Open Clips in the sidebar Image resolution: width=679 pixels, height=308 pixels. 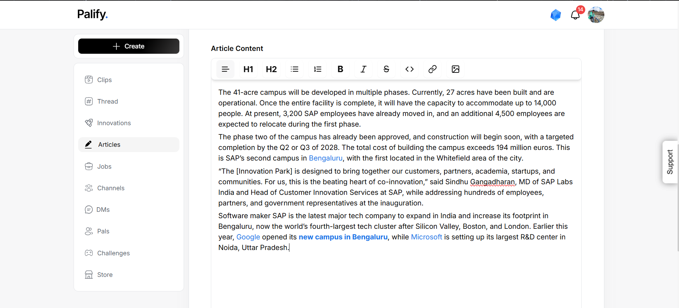pyautogui.click(x=129, y=80)
